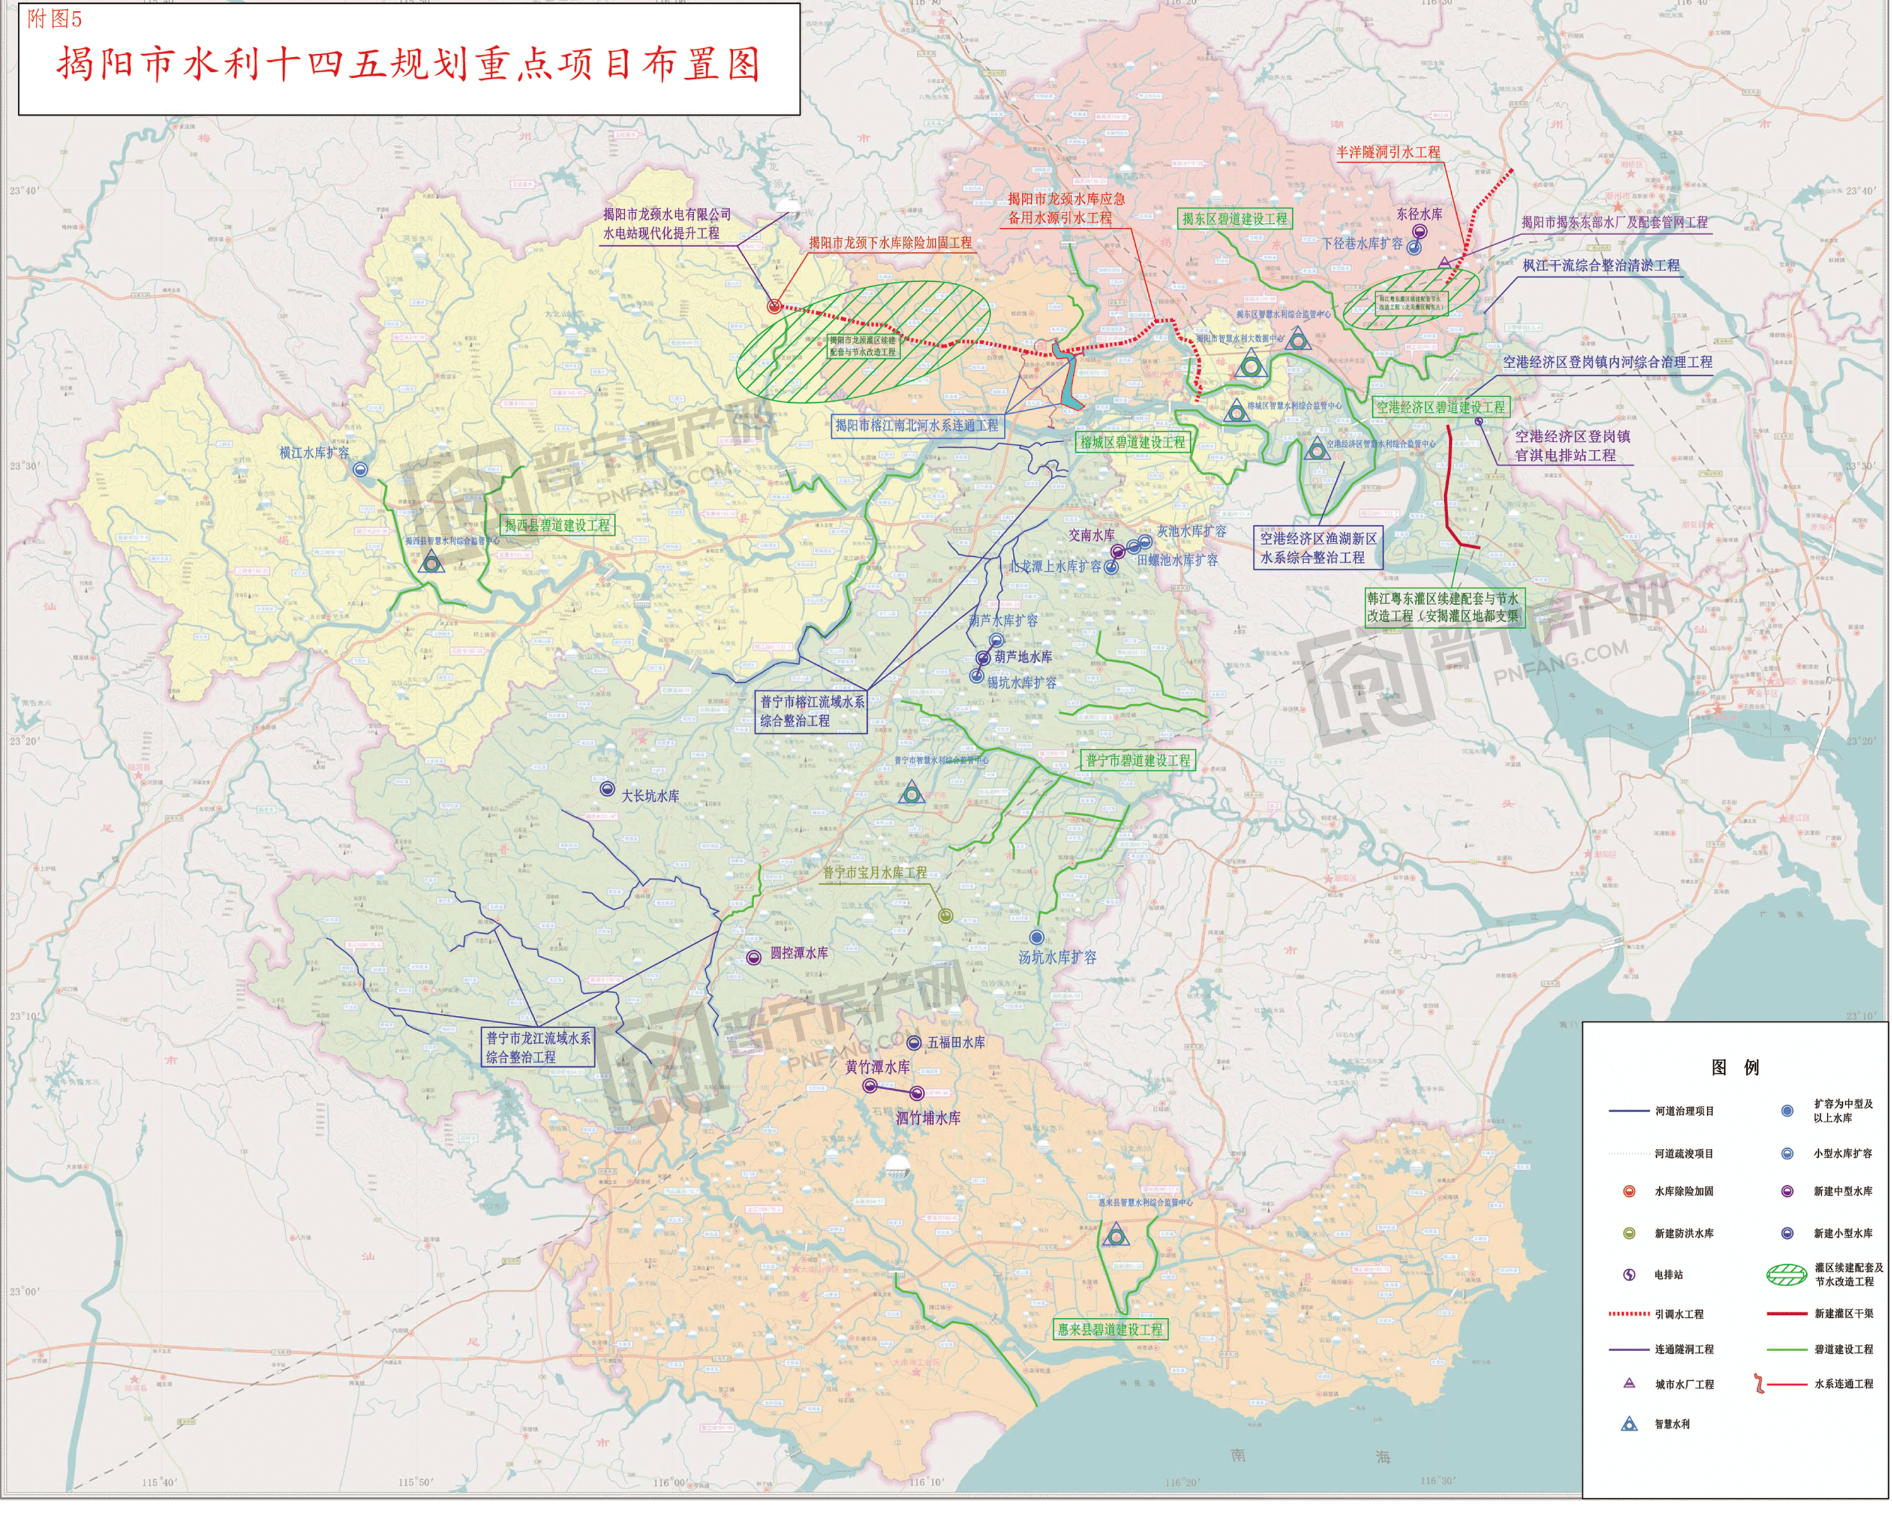Click the 揭西县碧道建设工程 boxed label

(558, 526)
